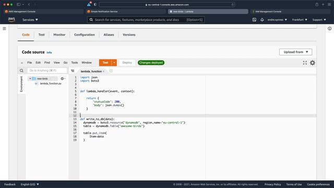Viewport: 334px width, 188px height.
Task: Open Cookie preferences in the footer
Action: pyautogui.click(x=318, y=184)
